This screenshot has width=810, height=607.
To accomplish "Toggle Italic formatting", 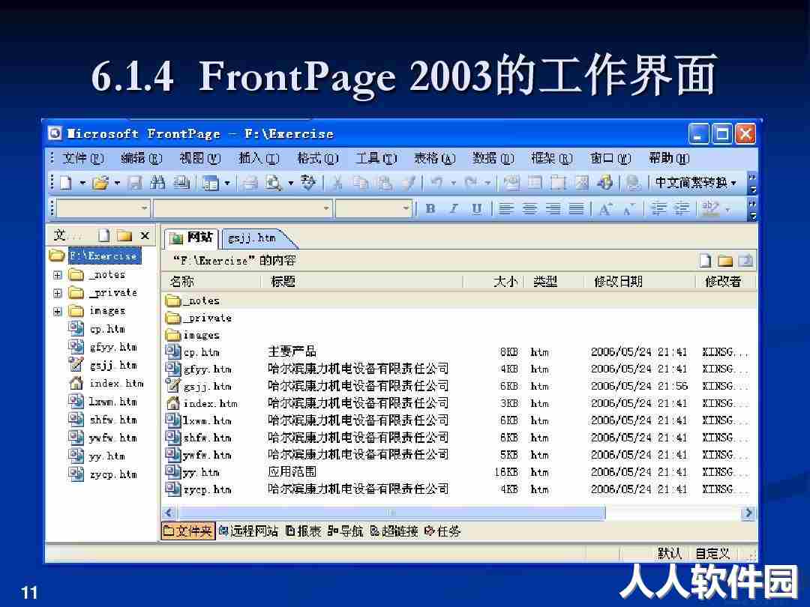I will point(454,208).
